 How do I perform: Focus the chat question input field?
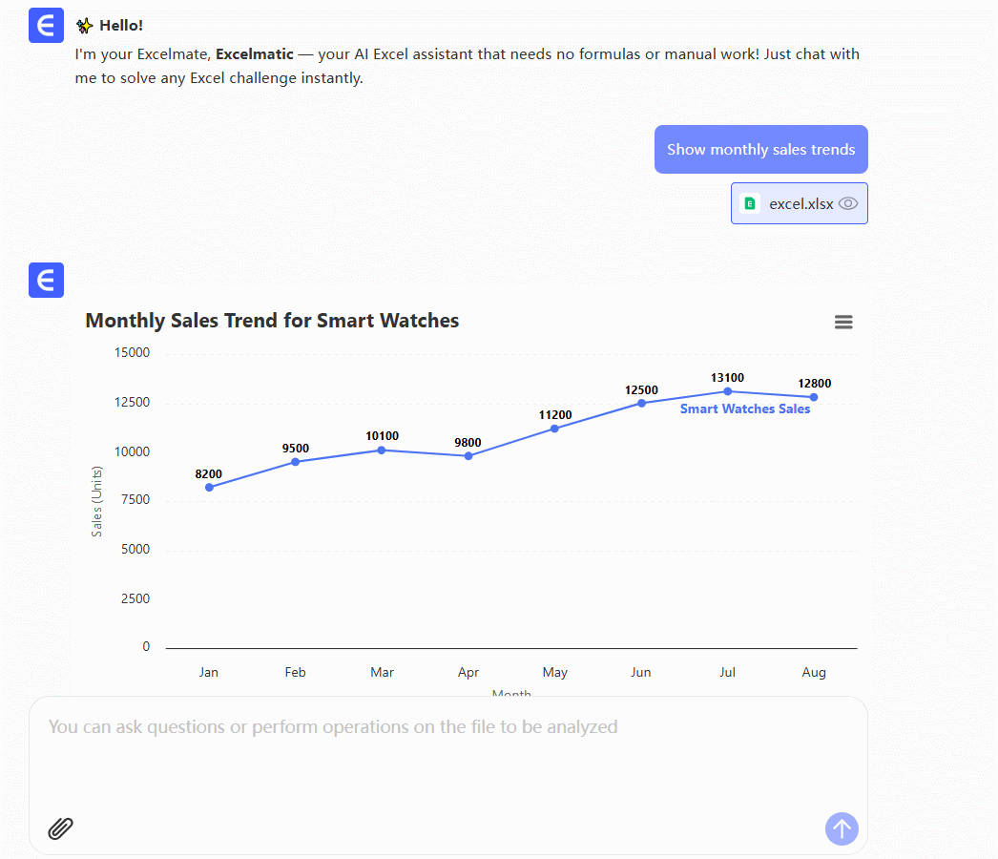(448, 754)
